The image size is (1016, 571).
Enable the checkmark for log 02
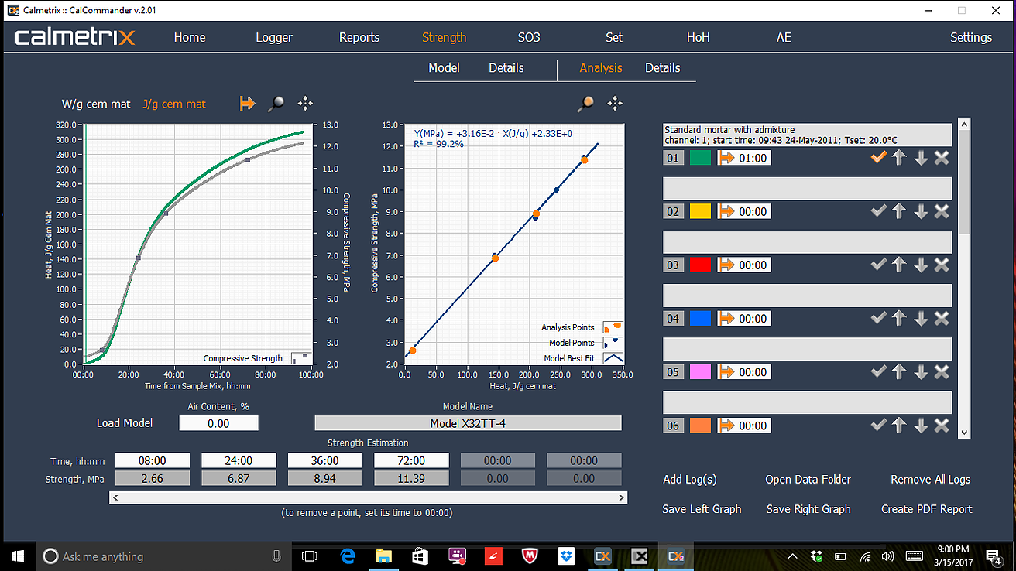pyautogui.click(x=878, y=211)
